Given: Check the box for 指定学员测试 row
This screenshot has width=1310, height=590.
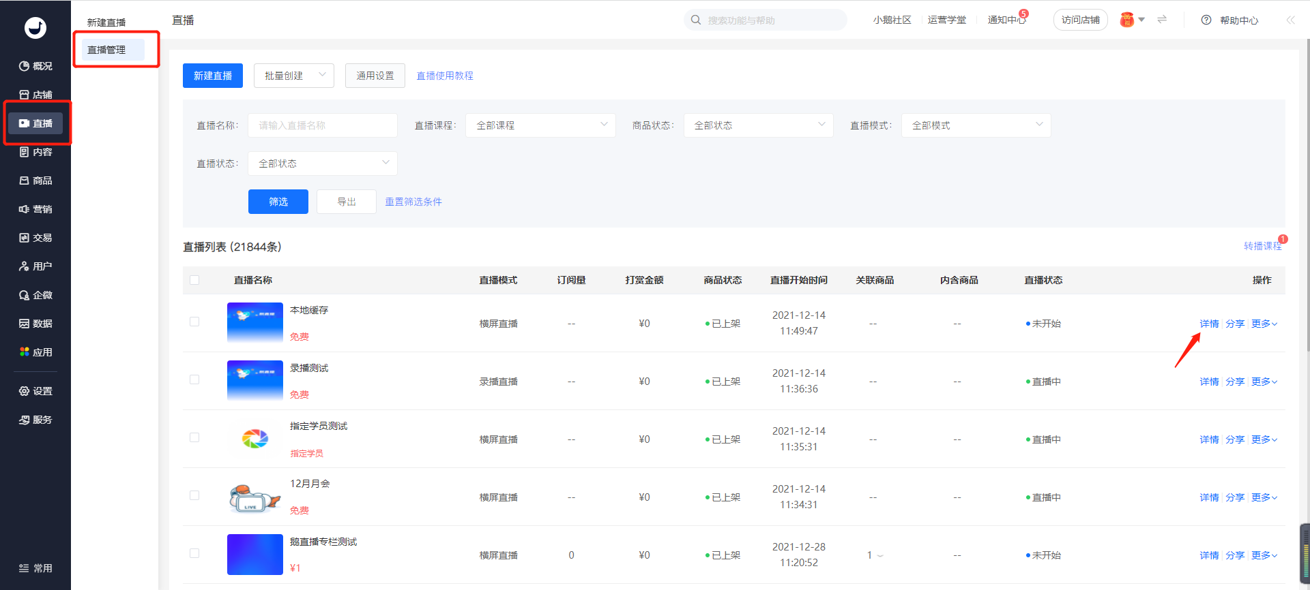Looking at the screenshot, I should (194, 437).
